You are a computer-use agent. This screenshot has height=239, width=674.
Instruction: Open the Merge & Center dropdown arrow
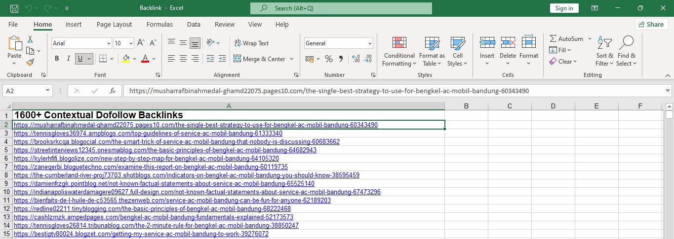click(x=291, y=59)
